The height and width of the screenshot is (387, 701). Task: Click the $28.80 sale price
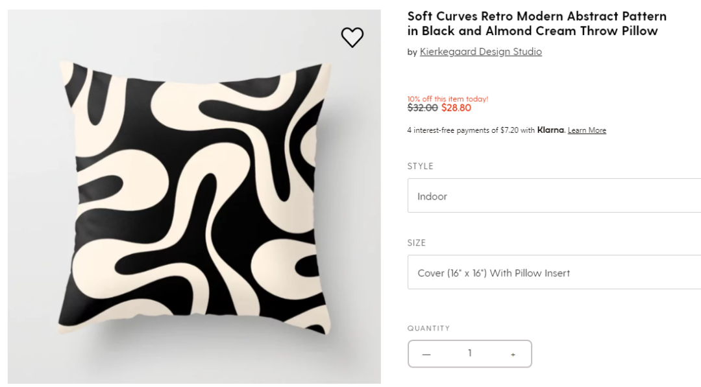456,108
